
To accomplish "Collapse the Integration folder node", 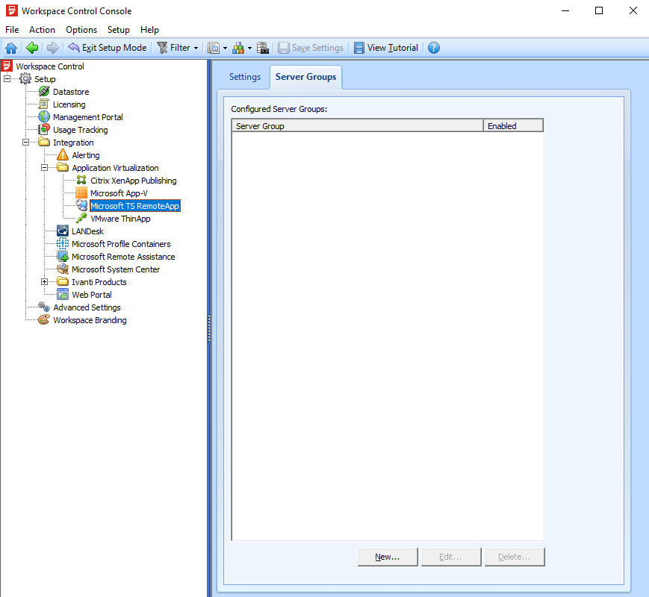I will (x=25, y=143).
